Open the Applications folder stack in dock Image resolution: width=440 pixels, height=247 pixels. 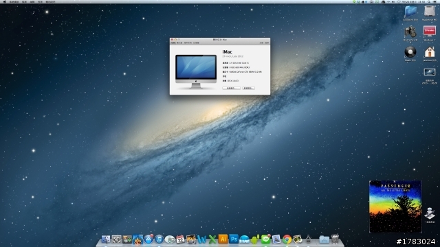(324, 239)
